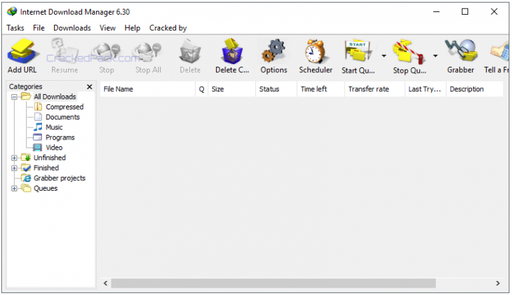Click the Stop All toolbar icon
Screen dimensions: 512x295
pos(147,52)
